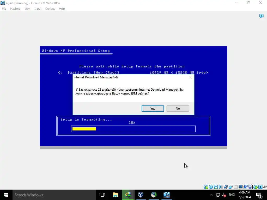Open Task View on the taskbar
This screenshot has height=200, width=267.
click(x=102, y=195)
